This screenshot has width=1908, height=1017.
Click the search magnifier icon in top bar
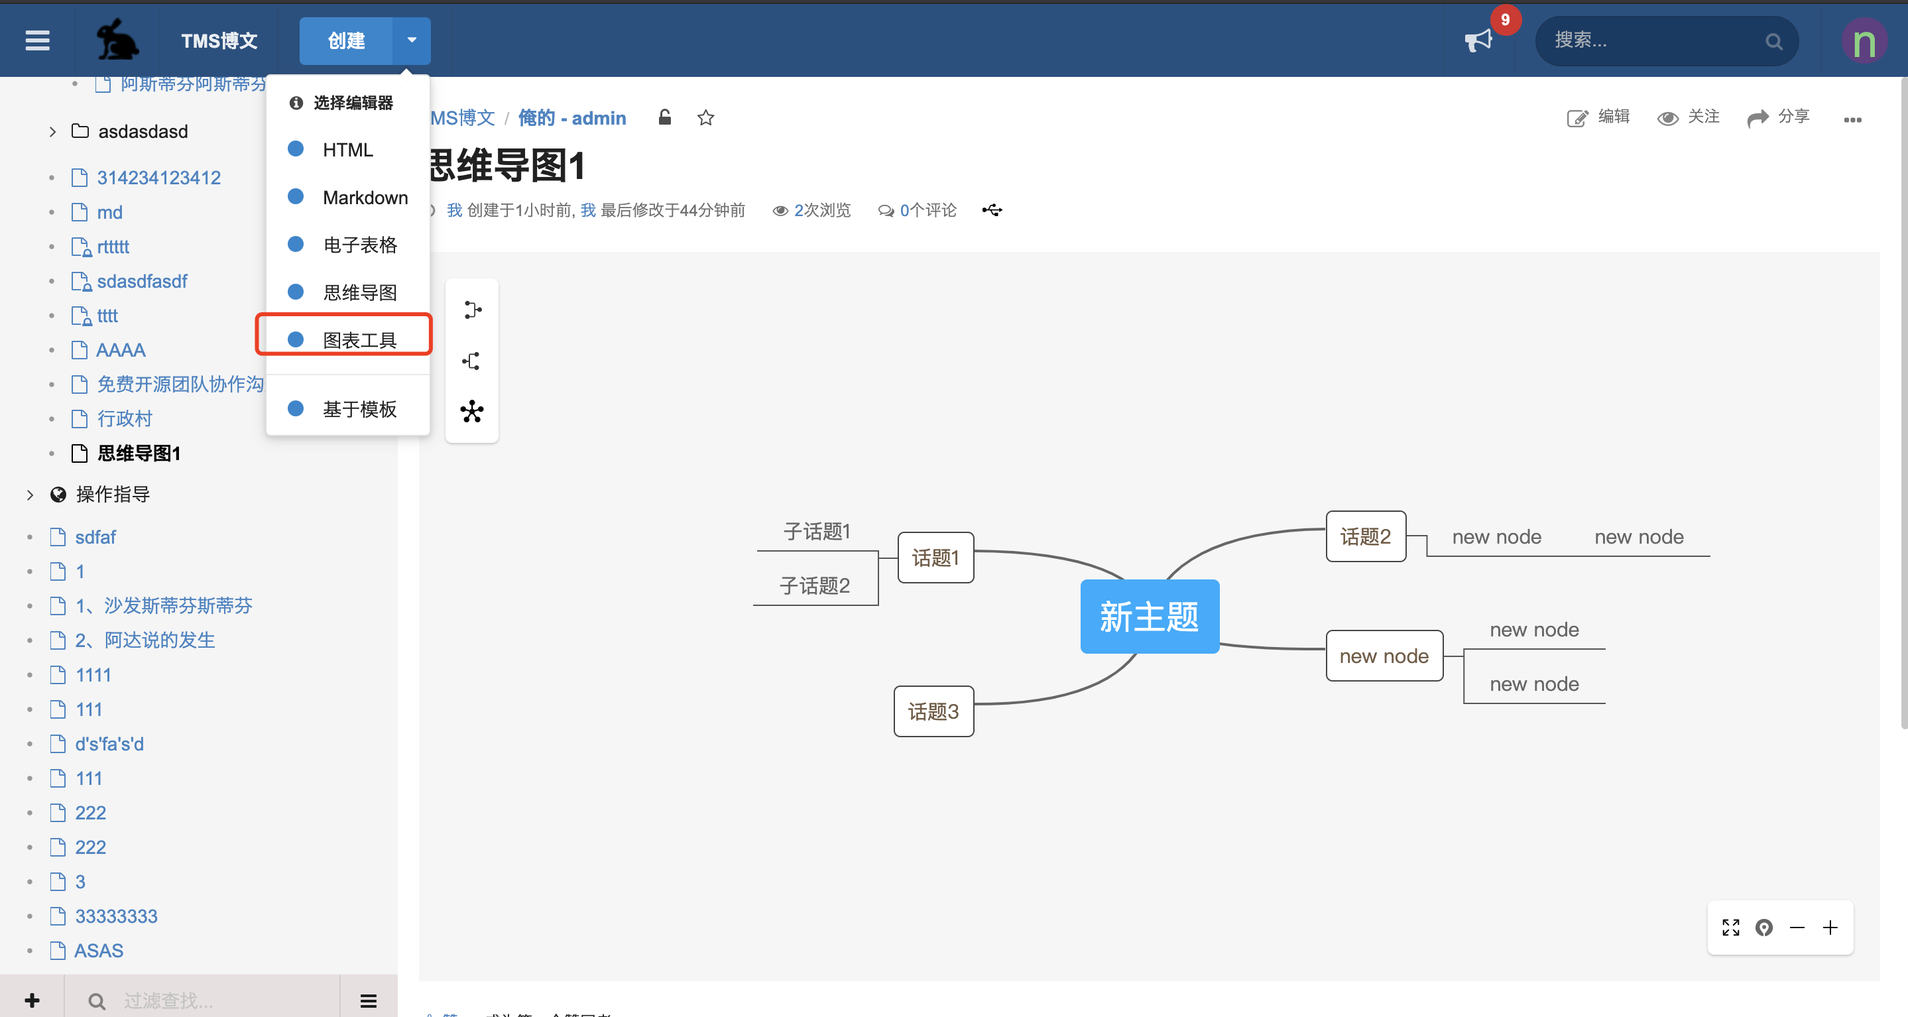[1773, 42]
